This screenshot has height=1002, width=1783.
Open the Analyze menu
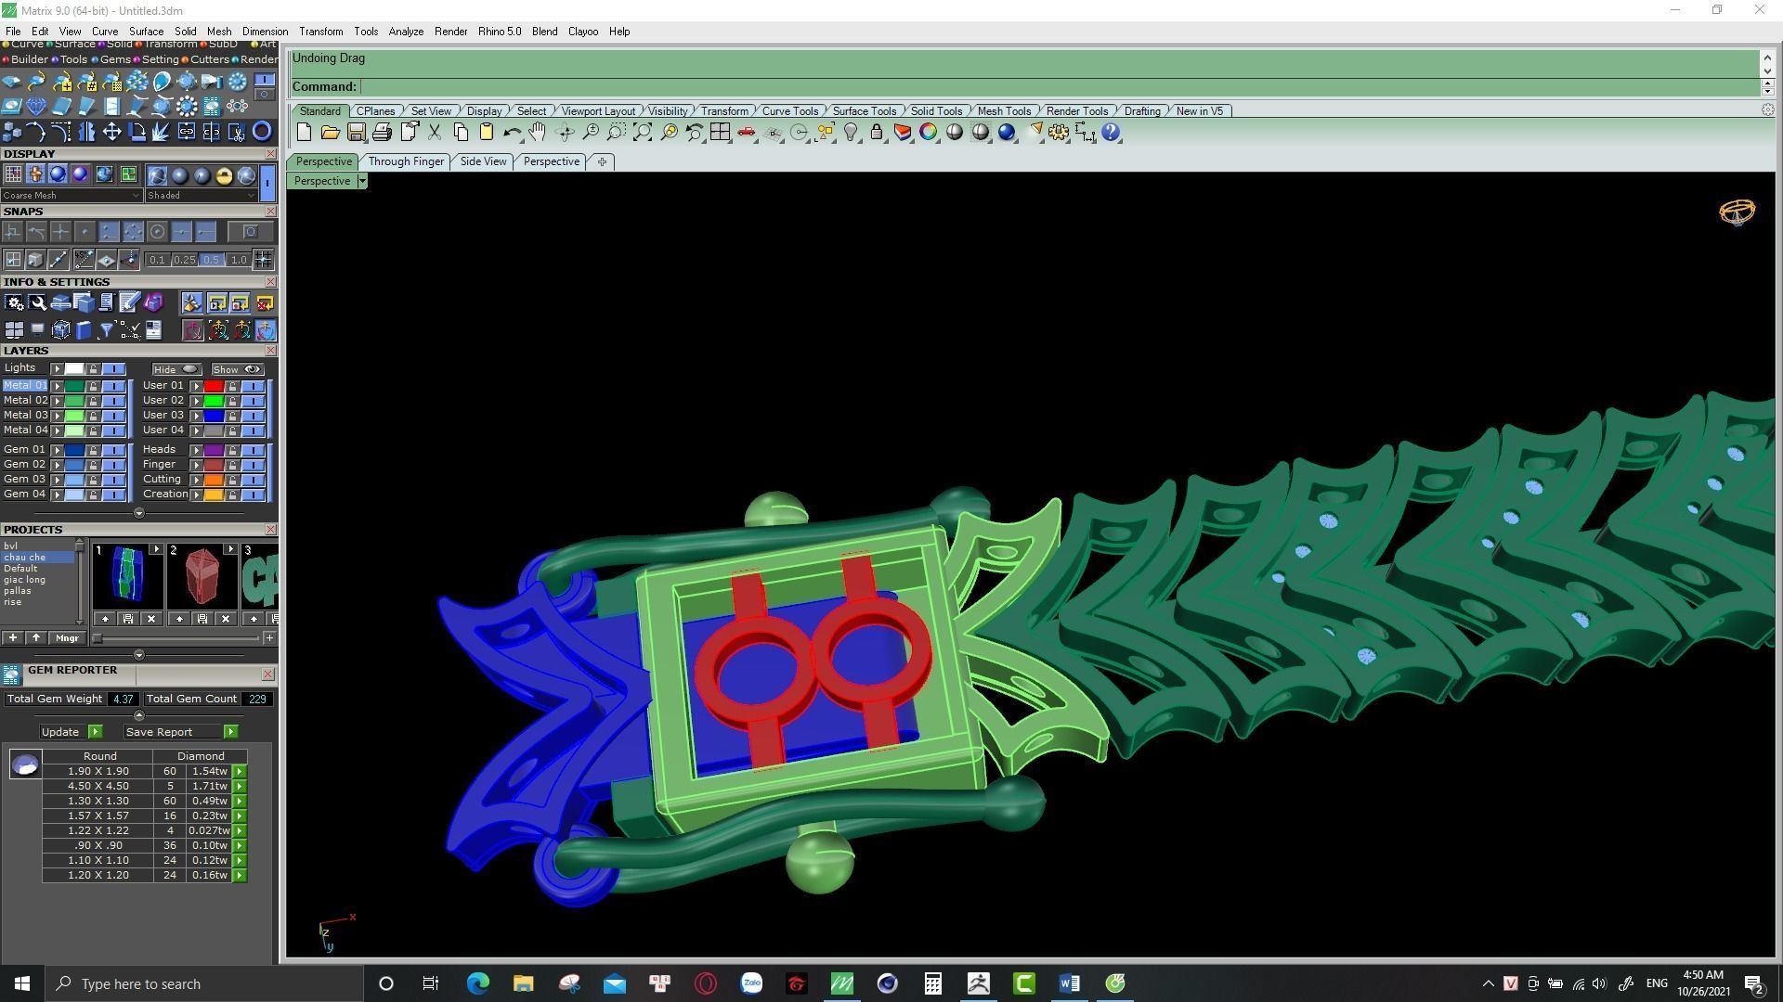point(405,32)
